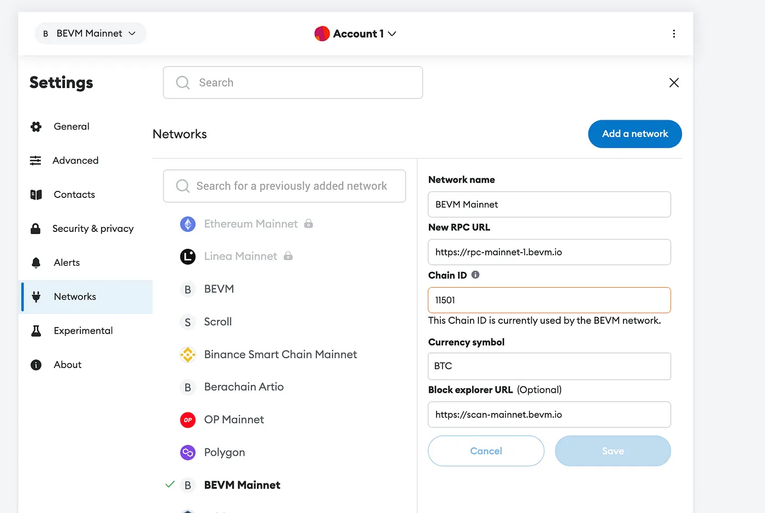Open the three-dot account options menu
Image resolution: width=765 pixels, height=513 pixels.
click(x=674, y=34)
